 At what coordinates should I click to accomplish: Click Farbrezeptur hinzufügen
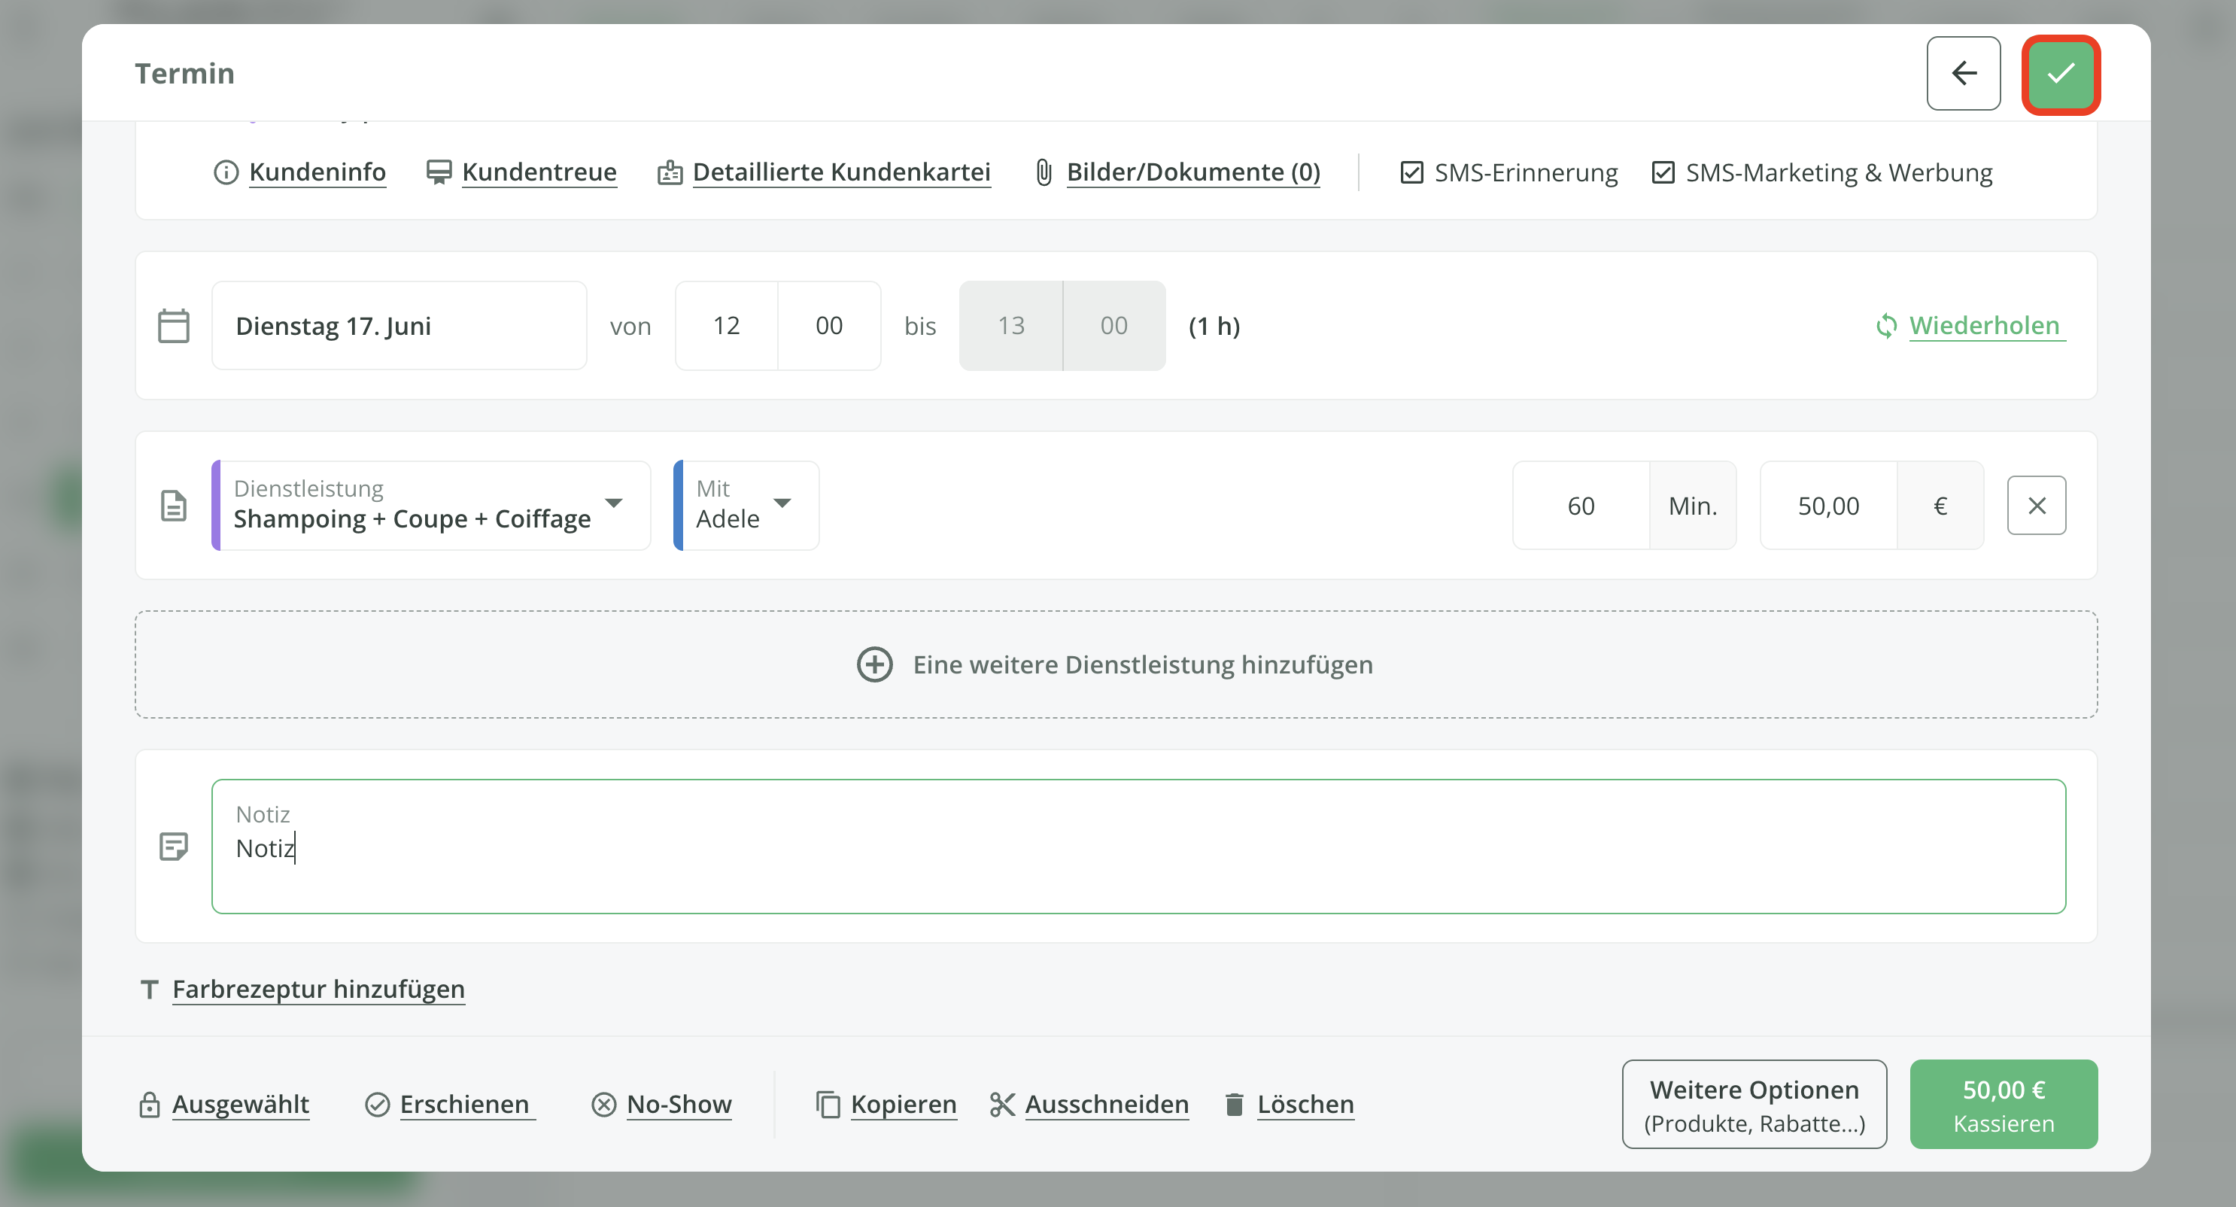coord(317,989)
